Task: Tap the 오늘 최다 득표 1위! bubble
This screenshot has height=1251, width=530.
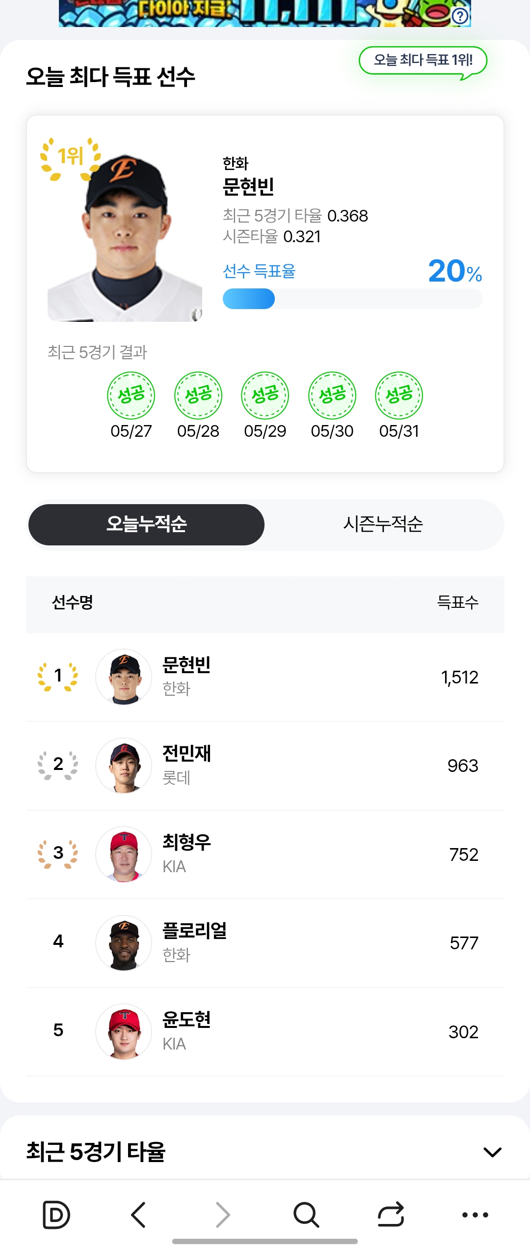Action: [423, 61]
